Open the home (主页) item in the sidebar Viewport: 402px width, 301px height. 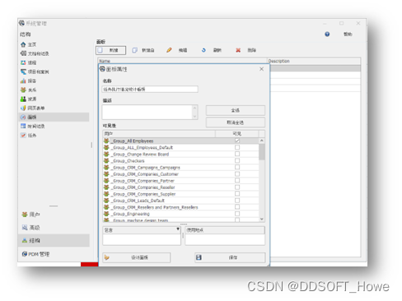[29, 44]
